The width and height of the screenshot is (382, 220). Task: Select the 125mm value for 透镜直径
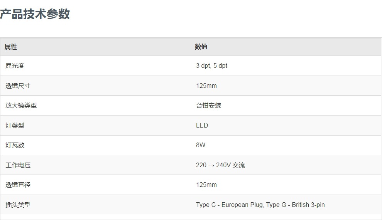[x=206, y=185]
